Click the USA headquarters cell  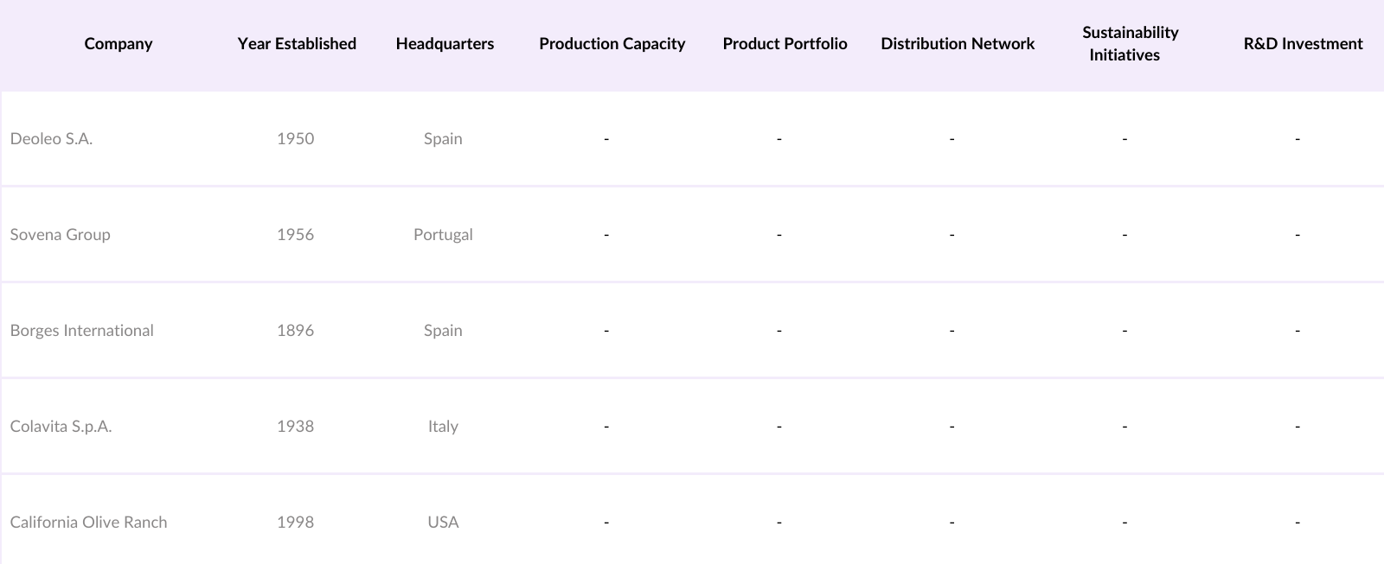tap(443, 523)
